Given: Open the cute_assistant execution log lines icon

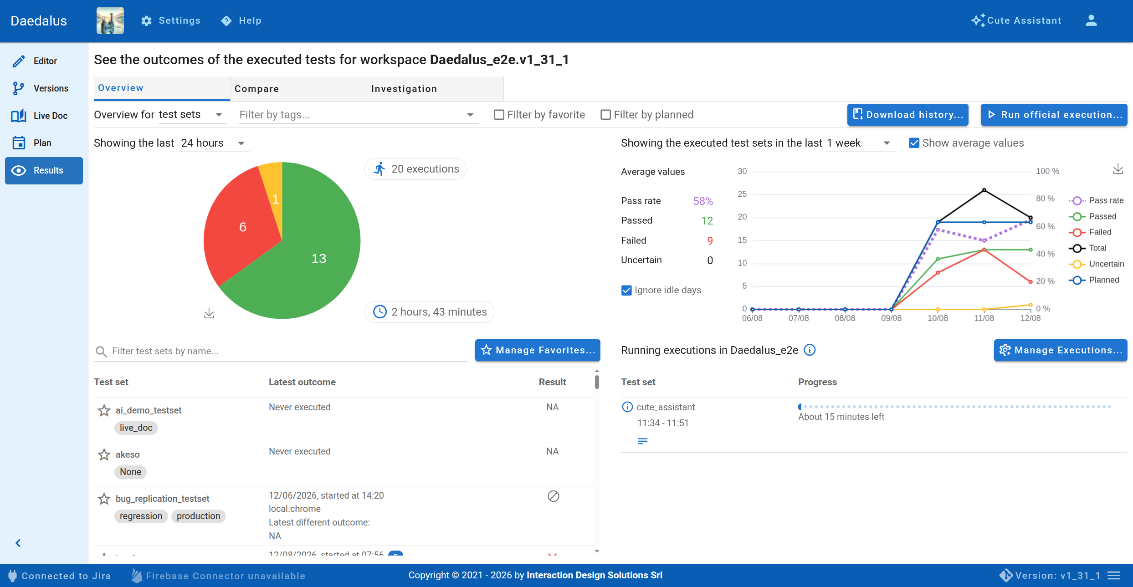Looking at the screenshot, I should point(643,441).
